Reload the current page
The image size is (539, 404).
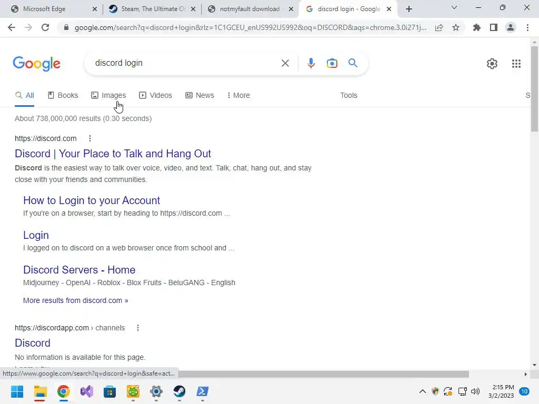click(x=45, y=27)
